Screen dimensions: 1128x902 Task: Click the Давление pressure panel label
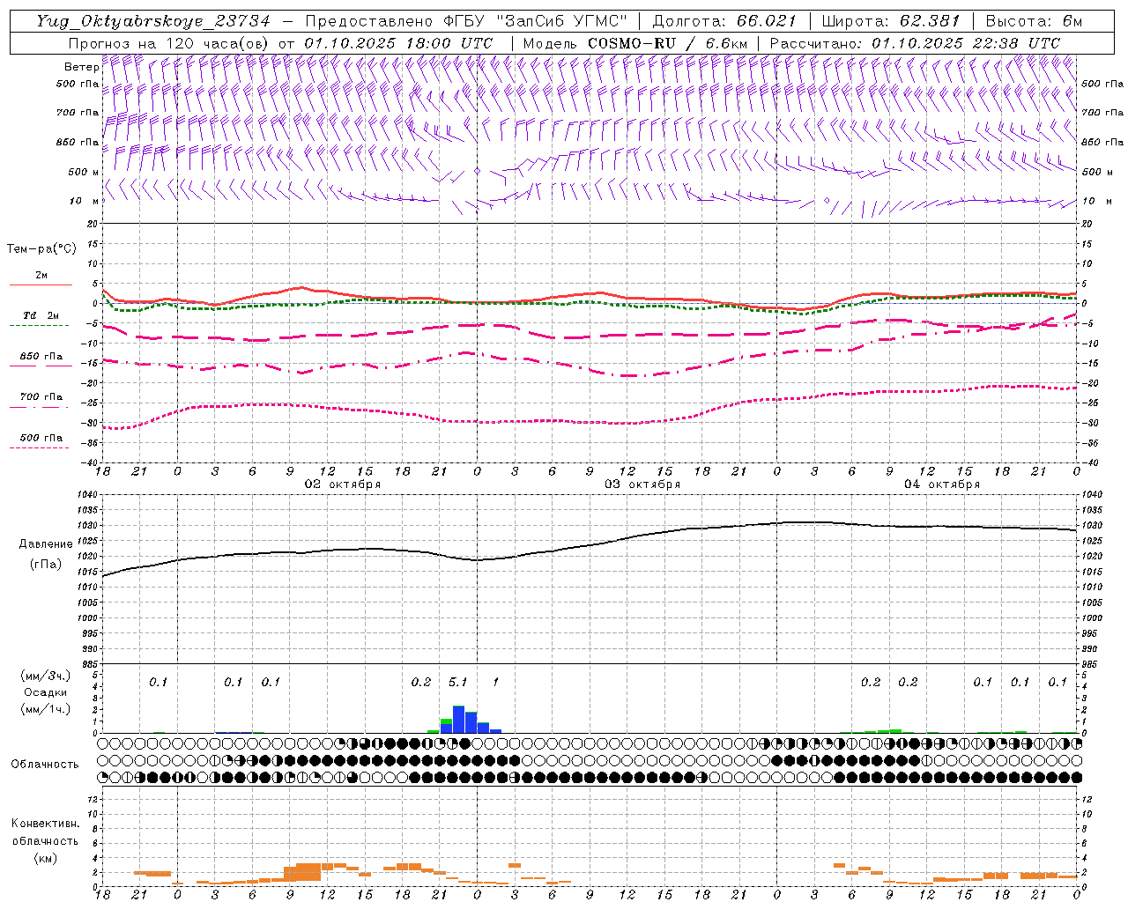point(46,544)
